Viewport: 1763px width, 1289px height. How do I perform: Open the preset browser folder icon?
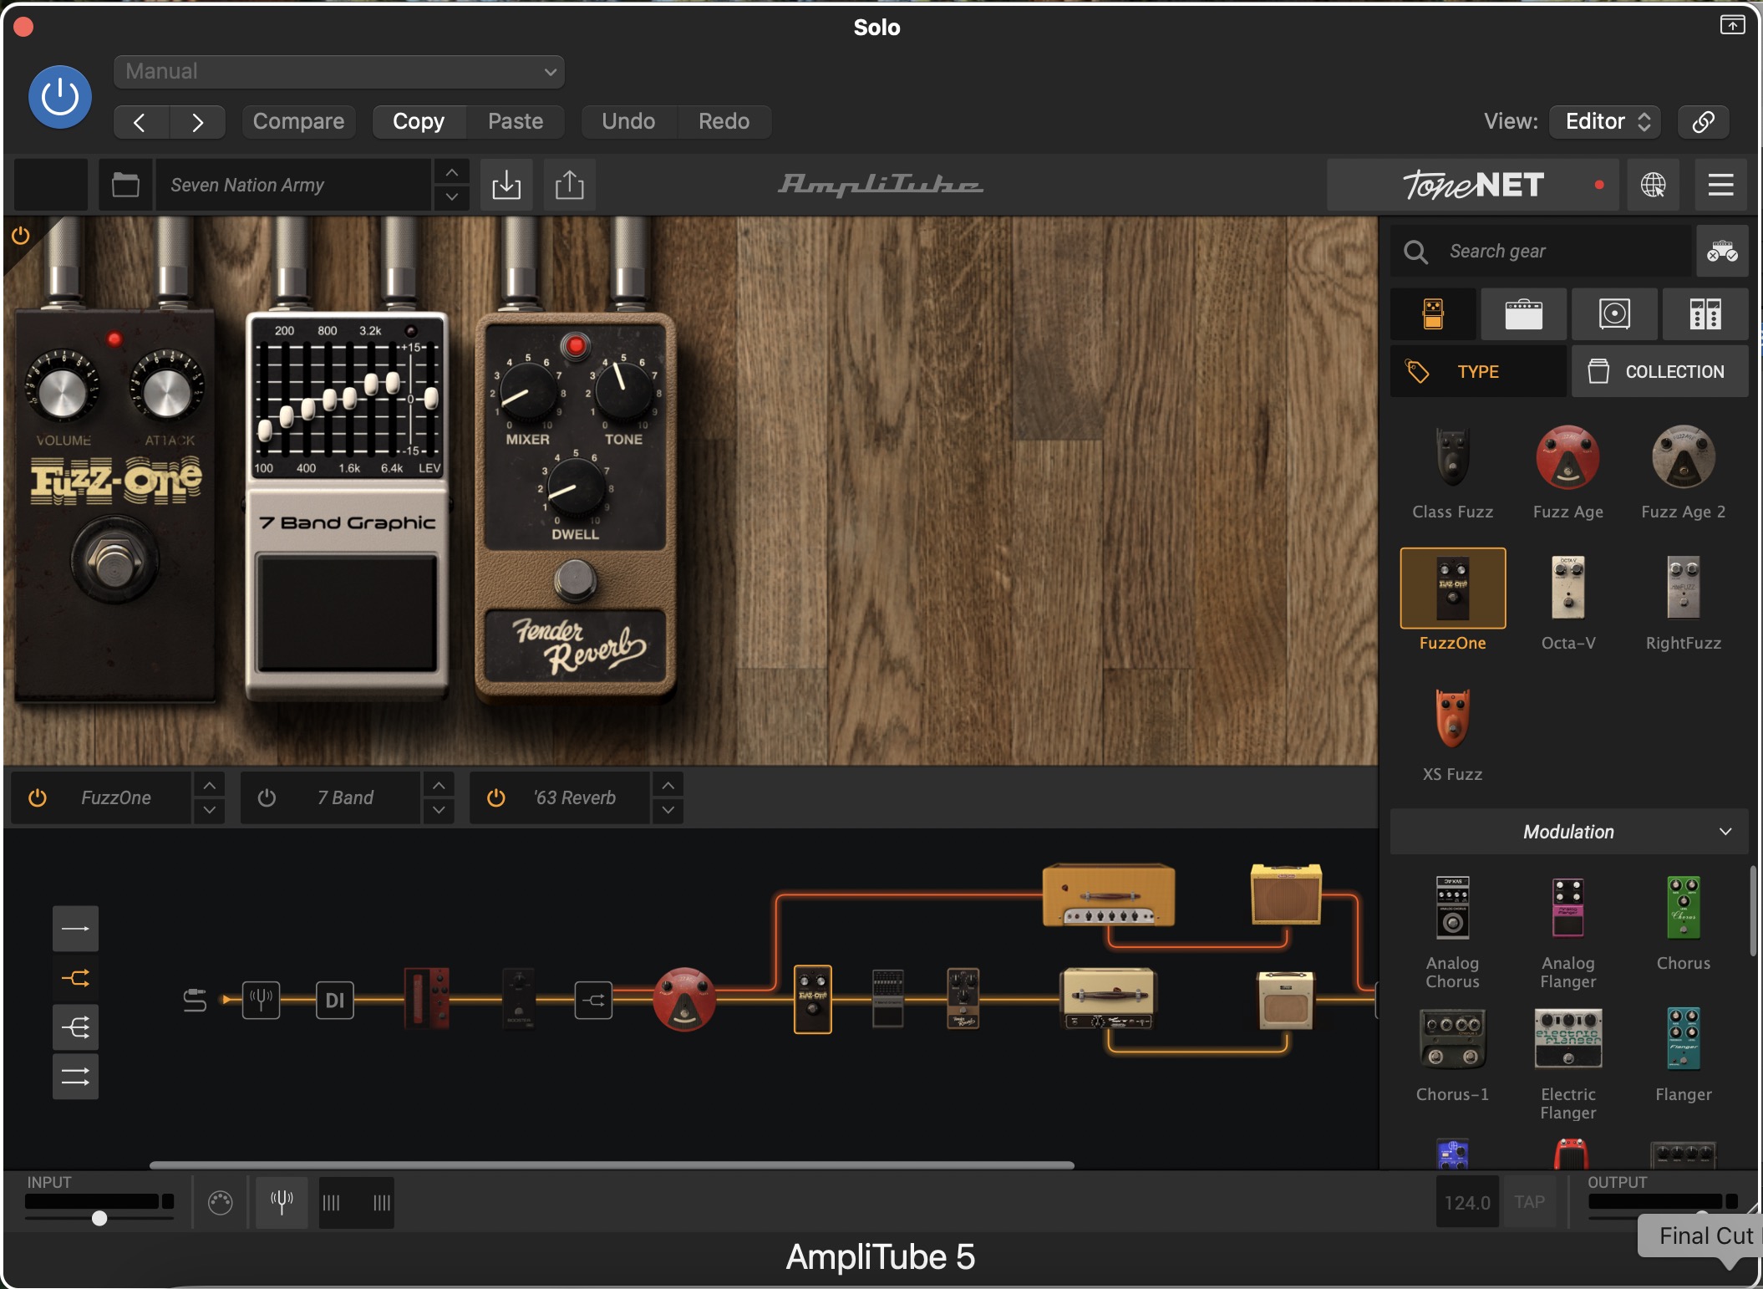point(125,185)
